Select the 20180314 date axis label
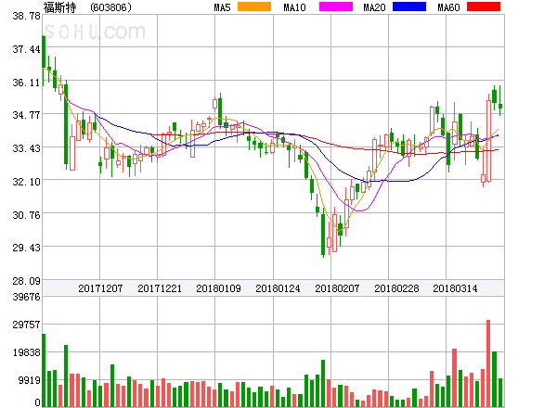 [456, 288]
